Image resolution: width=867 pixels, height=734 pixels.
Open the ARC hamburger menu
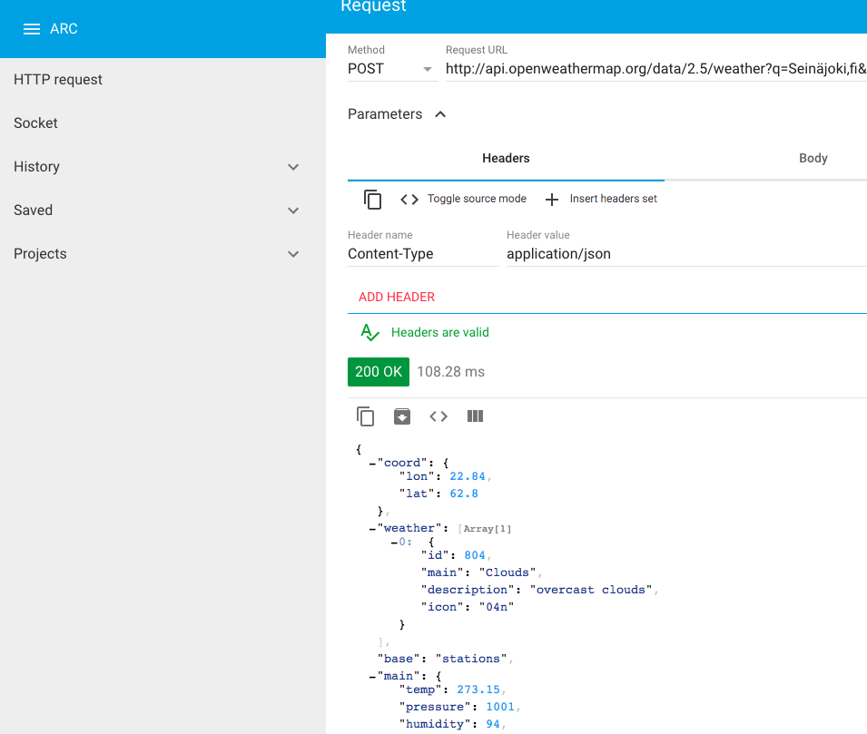click(x=32, y=29)
